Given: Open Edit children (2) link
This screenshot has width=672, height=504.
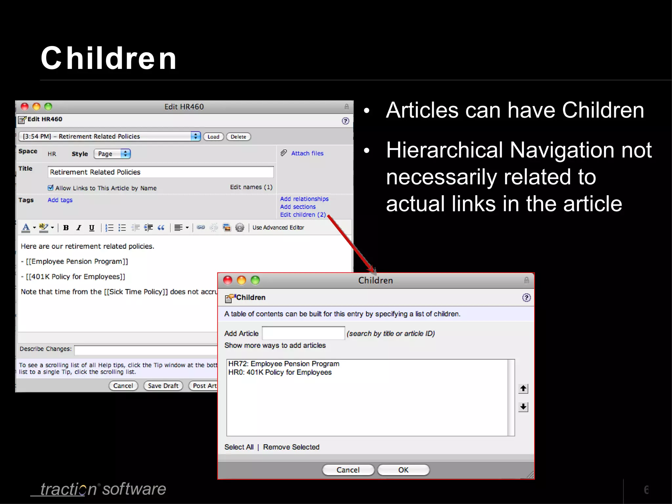Looking at the screenshot, I should 303,215.
